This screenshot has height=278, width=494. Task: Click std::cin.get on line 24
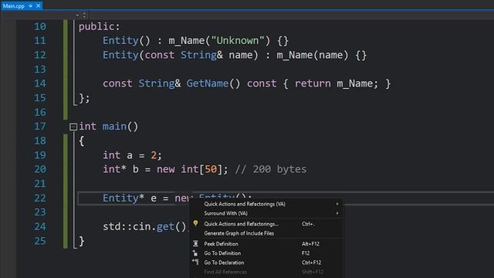pos(139,226)
